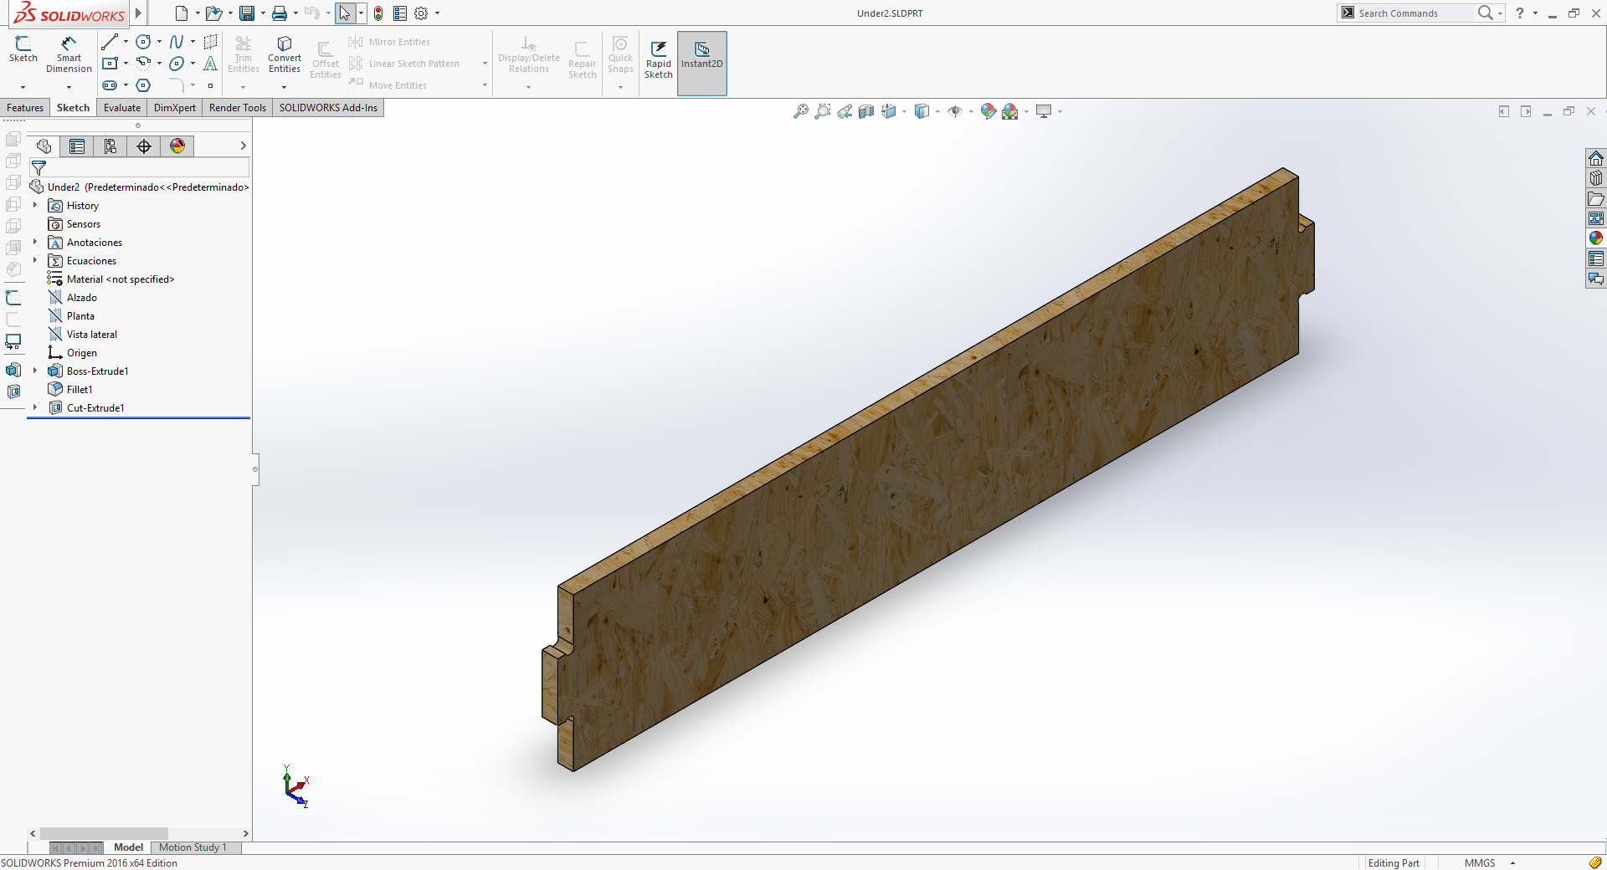The image size is (1607, 870).
Task: Expand the Cut-Extrude1 feature
Action: click(x=35, y=407)
